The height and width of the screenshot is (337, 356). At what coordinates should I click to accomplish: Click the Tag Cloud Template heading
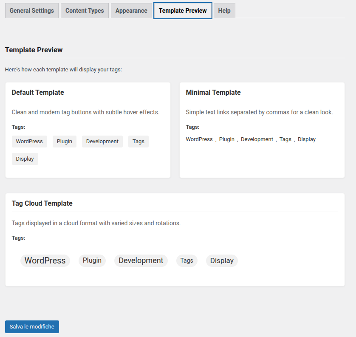pos(42,203)
